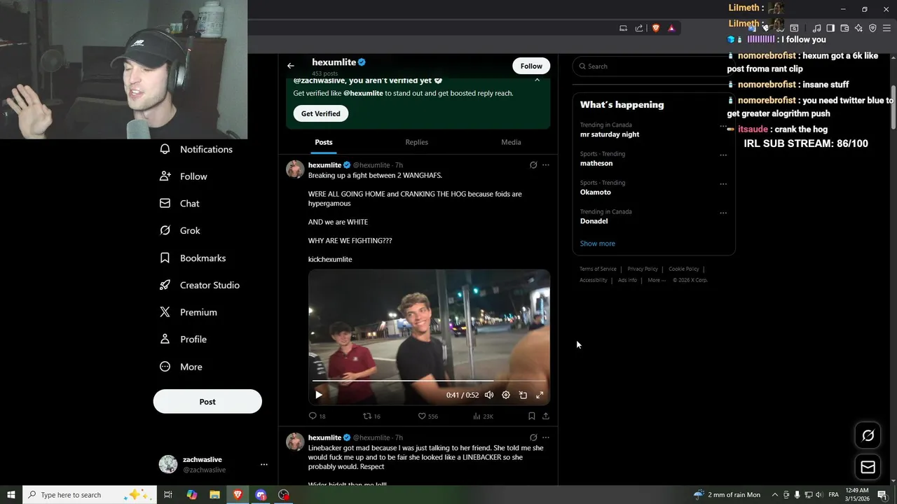The width and height of the screenshot is (897, 504).
Task: Open options for matheson trend
Action: 723,155
